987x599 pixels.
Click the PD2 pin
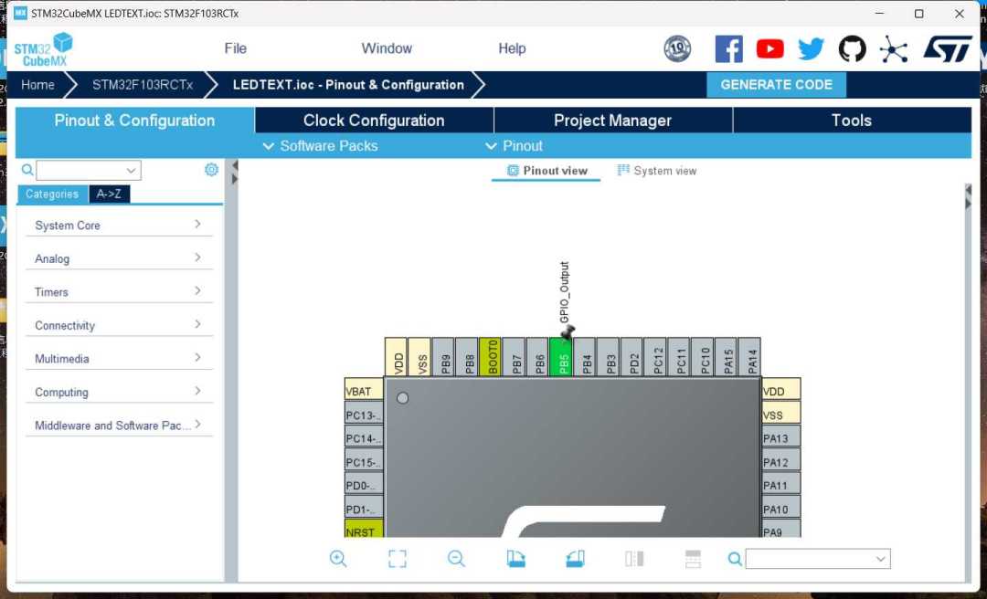tap(631, 357)
